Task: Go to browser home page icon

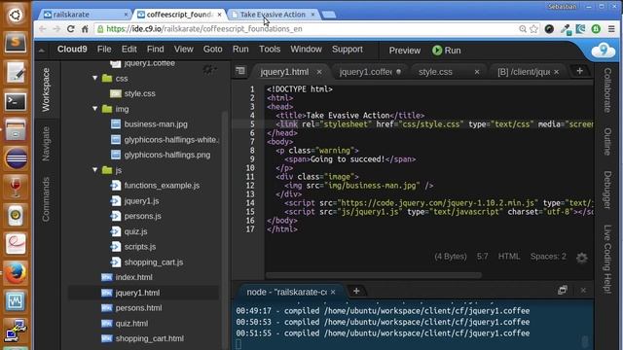Action: pos(85,29)
